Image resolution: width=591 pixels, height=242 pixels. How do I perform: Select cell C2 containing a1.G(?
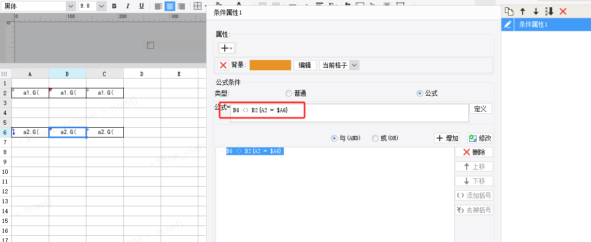pyautogui.click(x=105, y=93)
